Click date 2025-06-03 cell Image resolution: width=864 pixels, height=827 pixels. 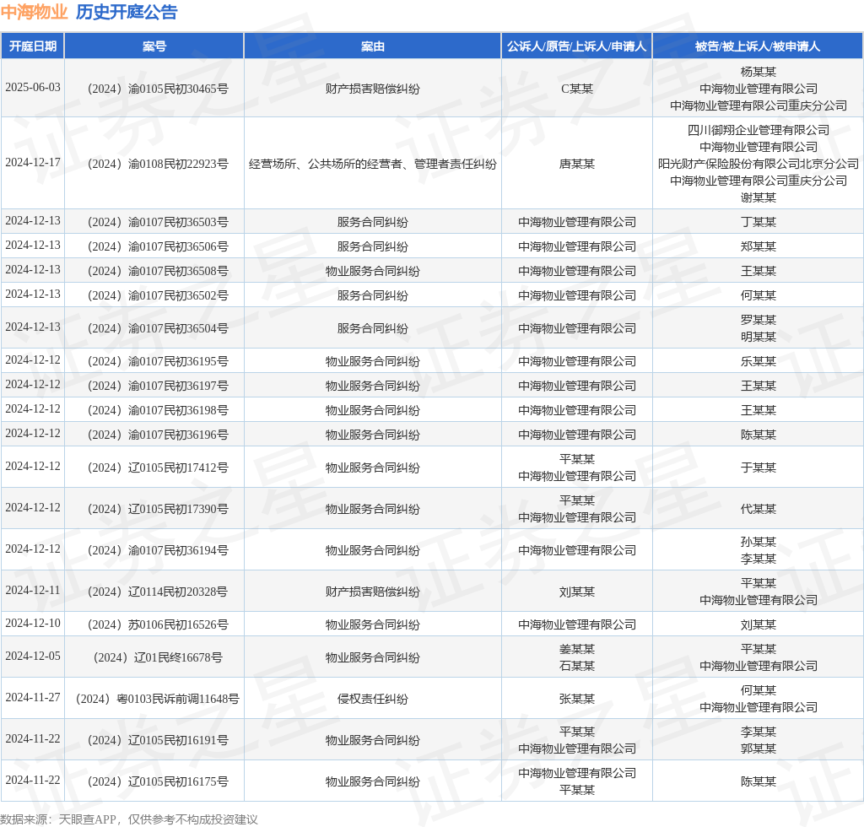33,88
